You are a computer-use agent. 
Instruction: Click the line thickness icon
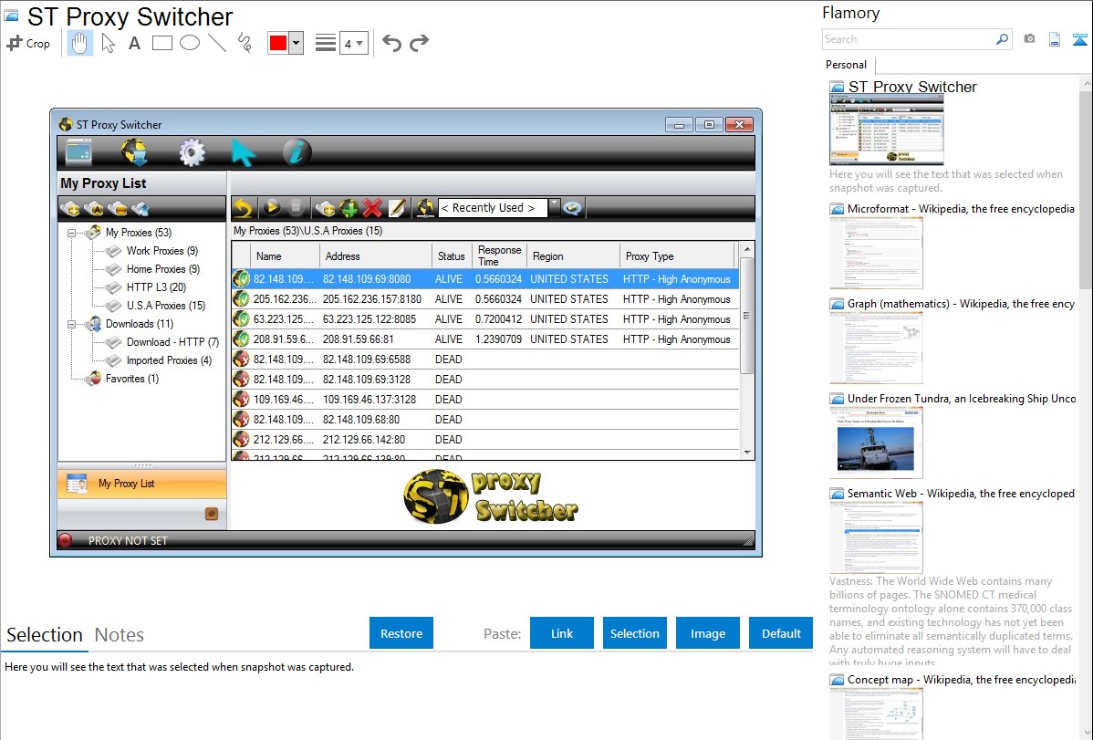(x=326, y=43)
